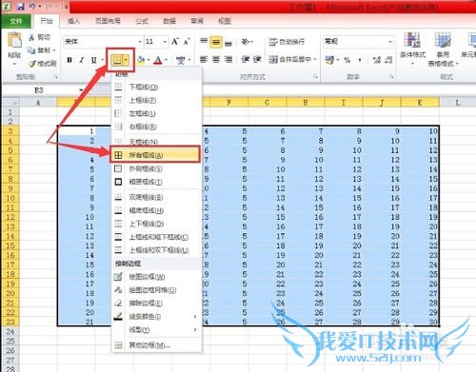Click the Name Box showing B3
476x372 pixels.
tap(39, 90)
